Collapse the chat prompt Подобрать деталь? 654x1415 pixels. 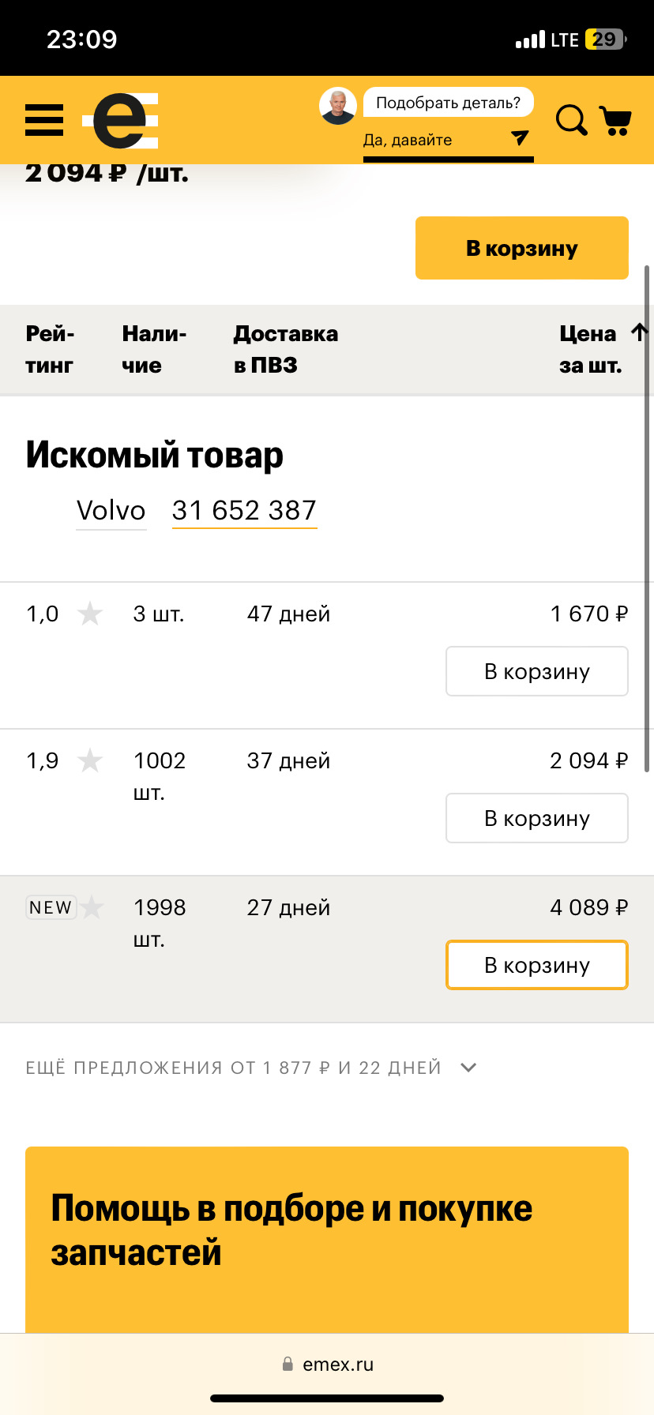pos(447,102)
